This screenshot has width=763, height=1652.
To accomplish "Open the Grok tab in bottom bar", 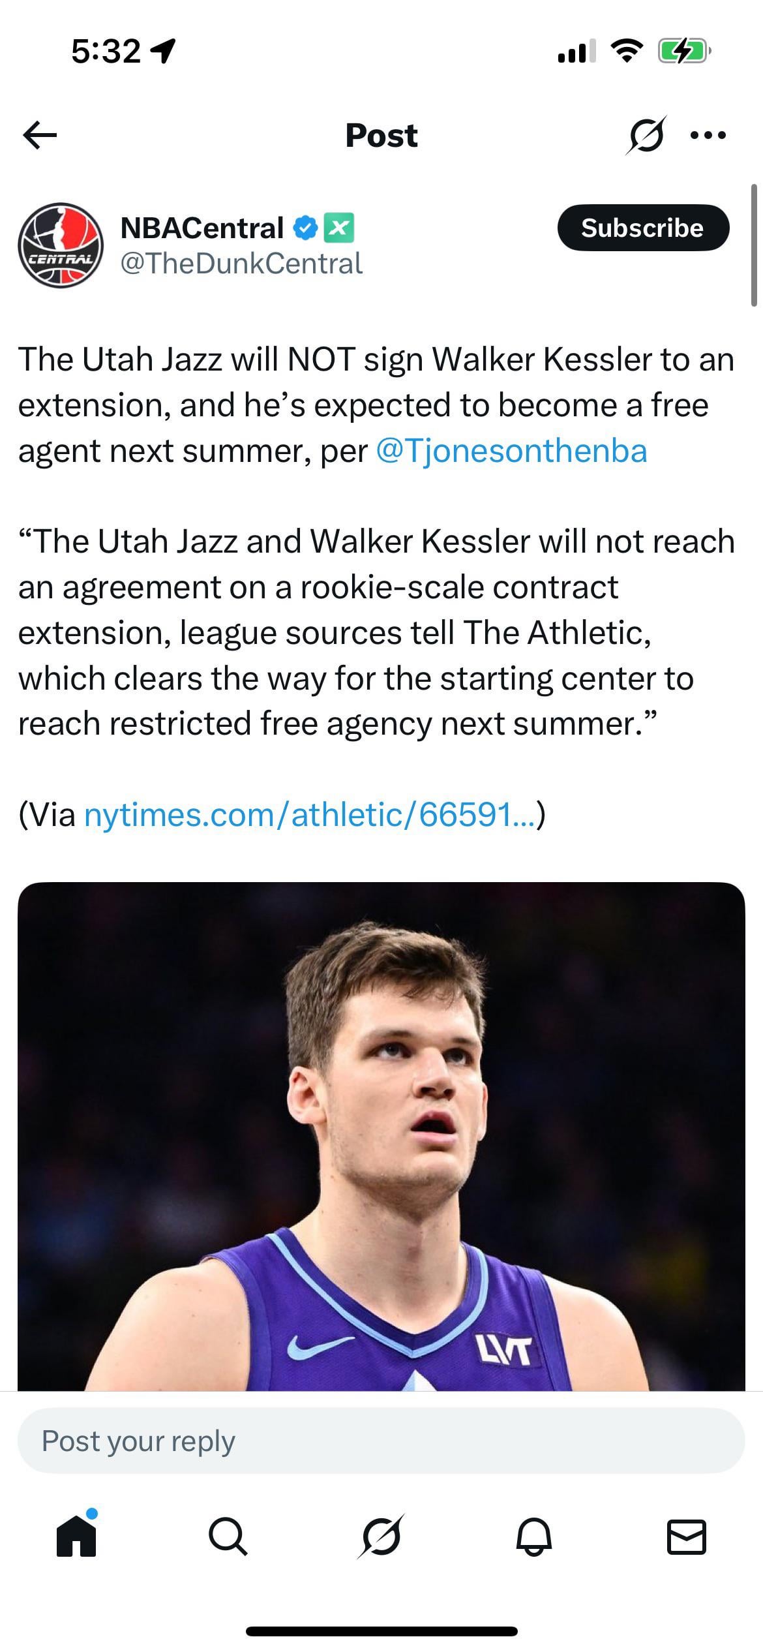I will 381,1536.
